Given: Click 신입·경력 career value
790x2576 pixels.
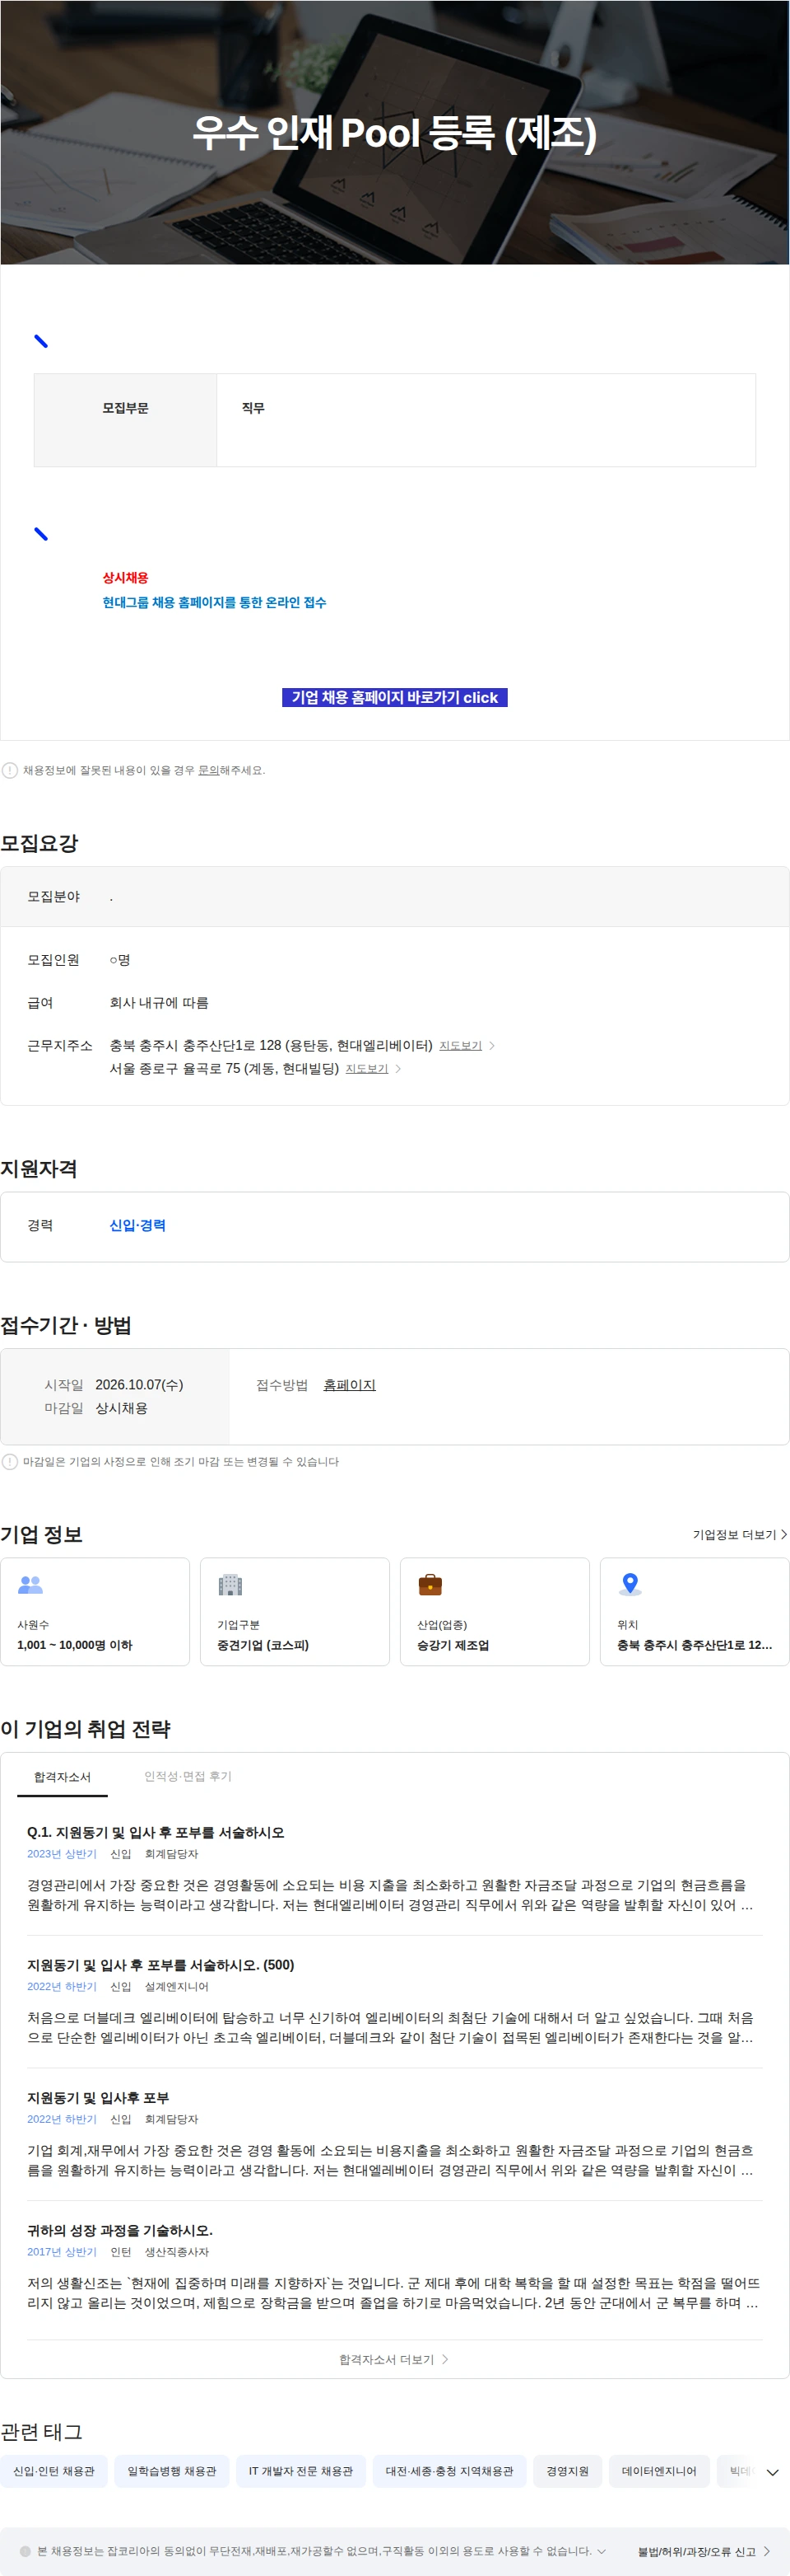Looking at the screenshot, I should tap(137, 1225).
